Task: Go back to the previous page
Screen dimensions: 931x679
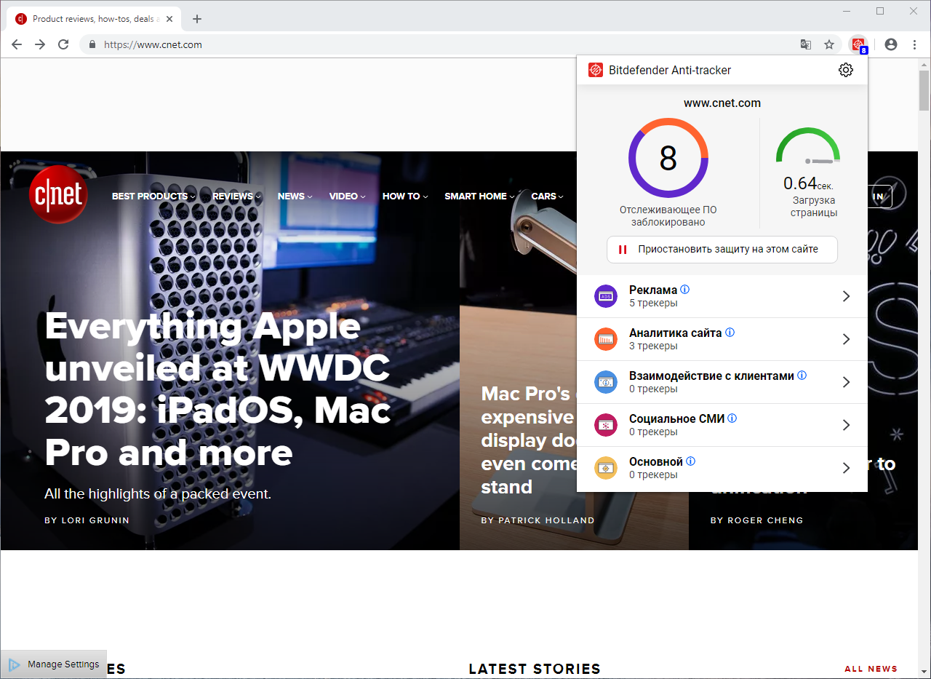Action: coord(17,44)
